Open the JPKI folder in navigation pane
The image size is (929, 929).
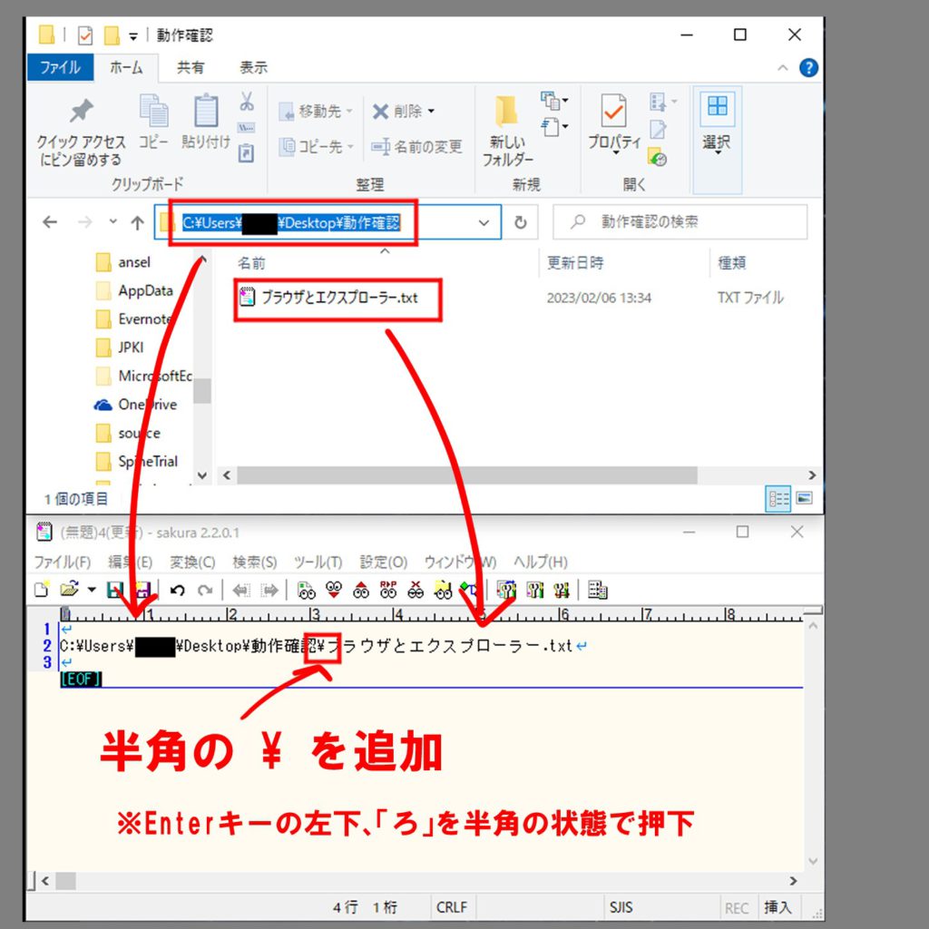[121, 347]
